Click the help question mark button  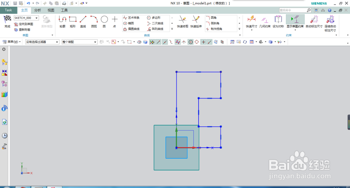coord(329,10)
